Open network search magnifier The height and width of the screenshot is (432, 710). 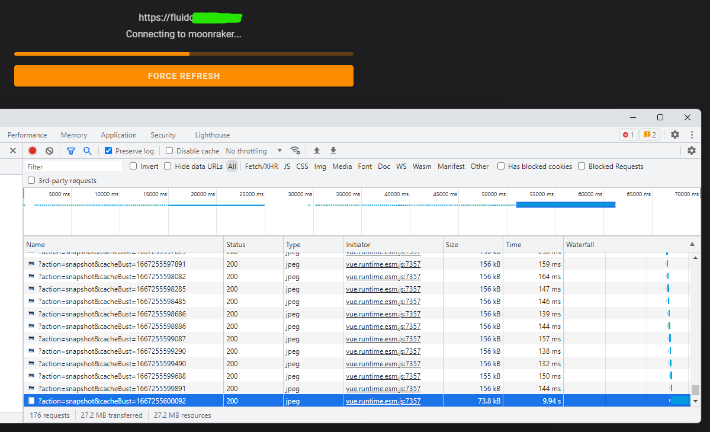point(88,151)
